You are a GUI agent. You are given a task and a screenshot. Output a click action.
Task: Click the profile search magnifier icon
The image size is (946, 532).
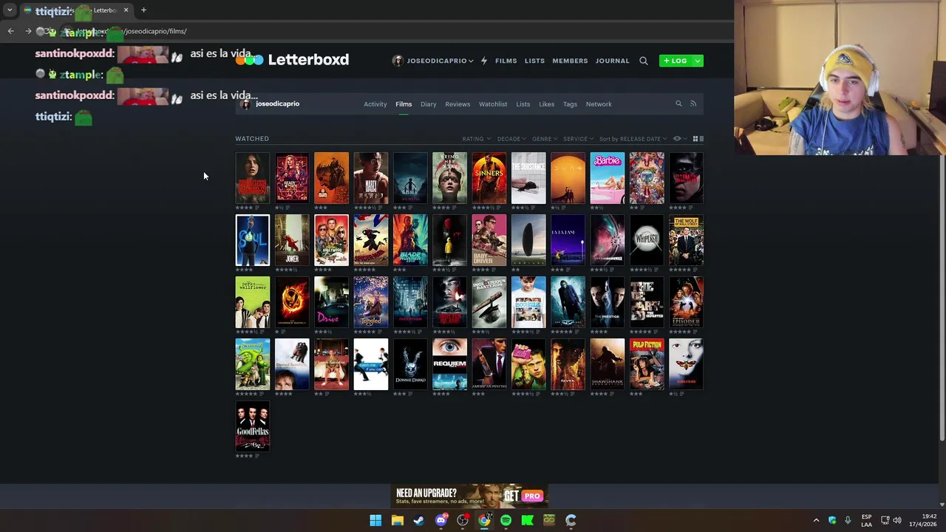click(678, 104)
